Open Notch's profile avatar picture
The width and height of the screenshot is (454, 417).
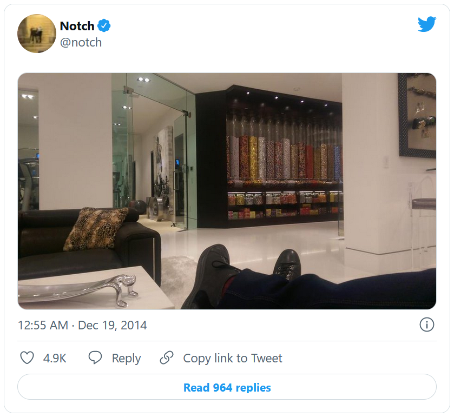37,34
